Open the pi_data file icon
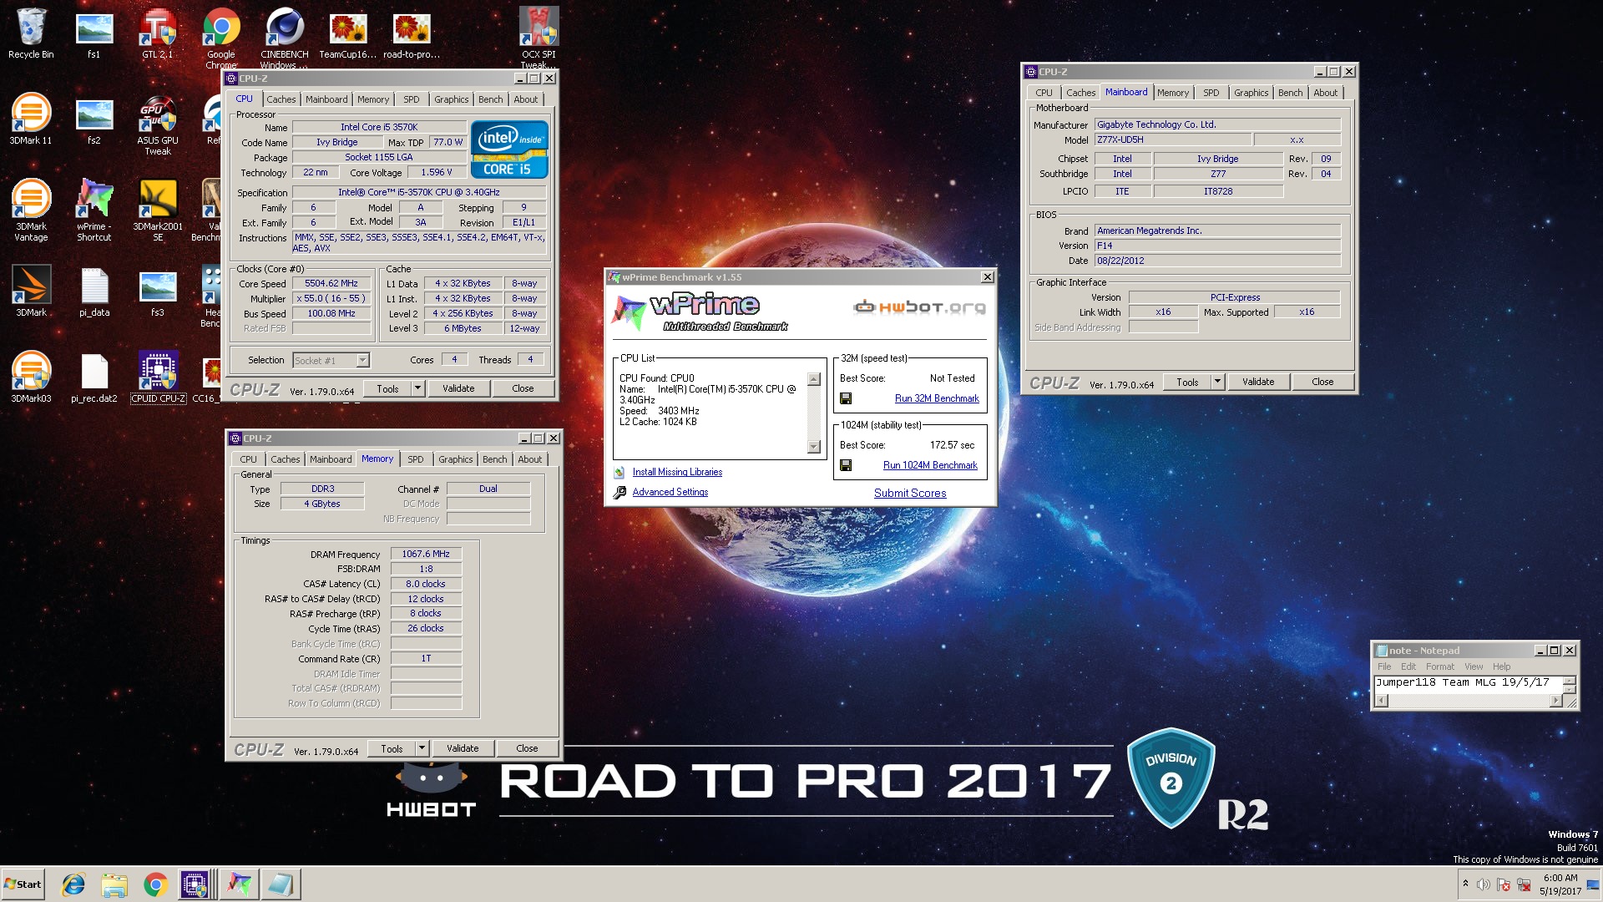Screen dimensions: 1603x902 point(94,291)
